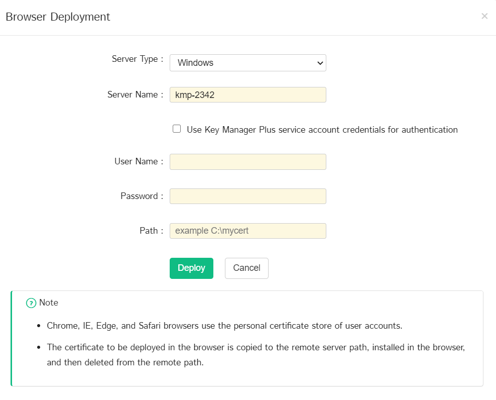Click into the Password field
Image resolution: width=496 pixels, height=400 pixels.
(x=247, y=196)
